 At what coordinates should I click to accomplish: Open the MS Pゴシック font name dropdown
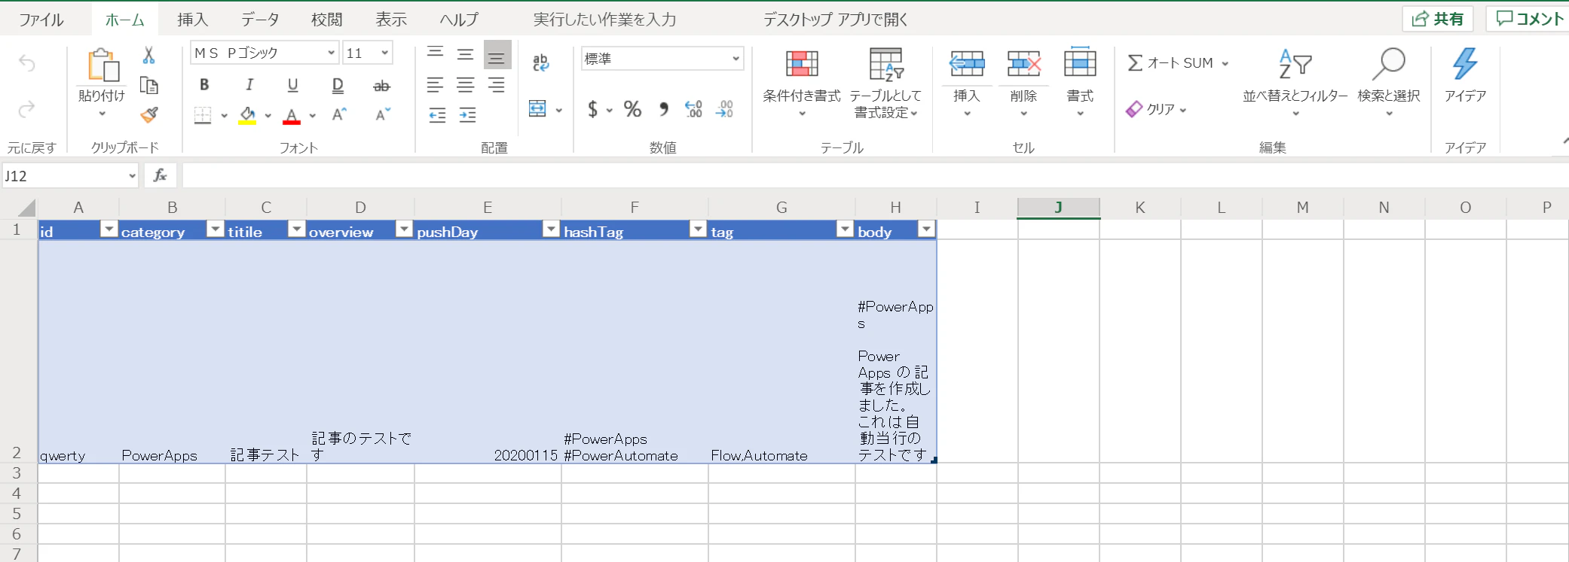click(331, 53)
